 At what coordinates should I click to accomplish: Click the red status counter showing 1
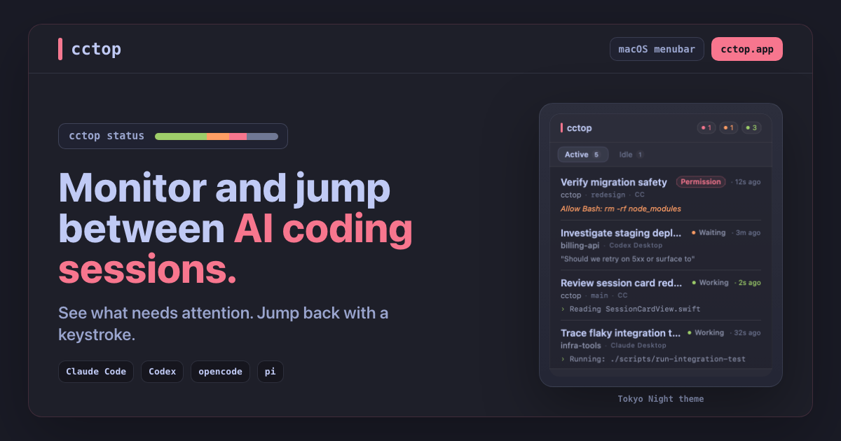coord(706,128)
